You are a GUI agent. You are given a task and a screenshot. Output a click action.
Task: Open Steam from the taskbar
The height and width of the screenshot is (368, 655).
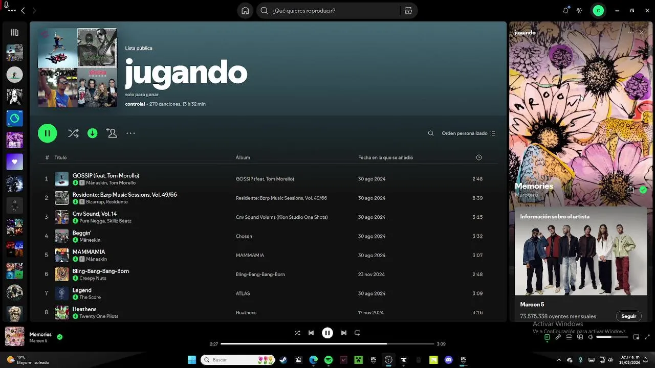(x=283, y=360)
